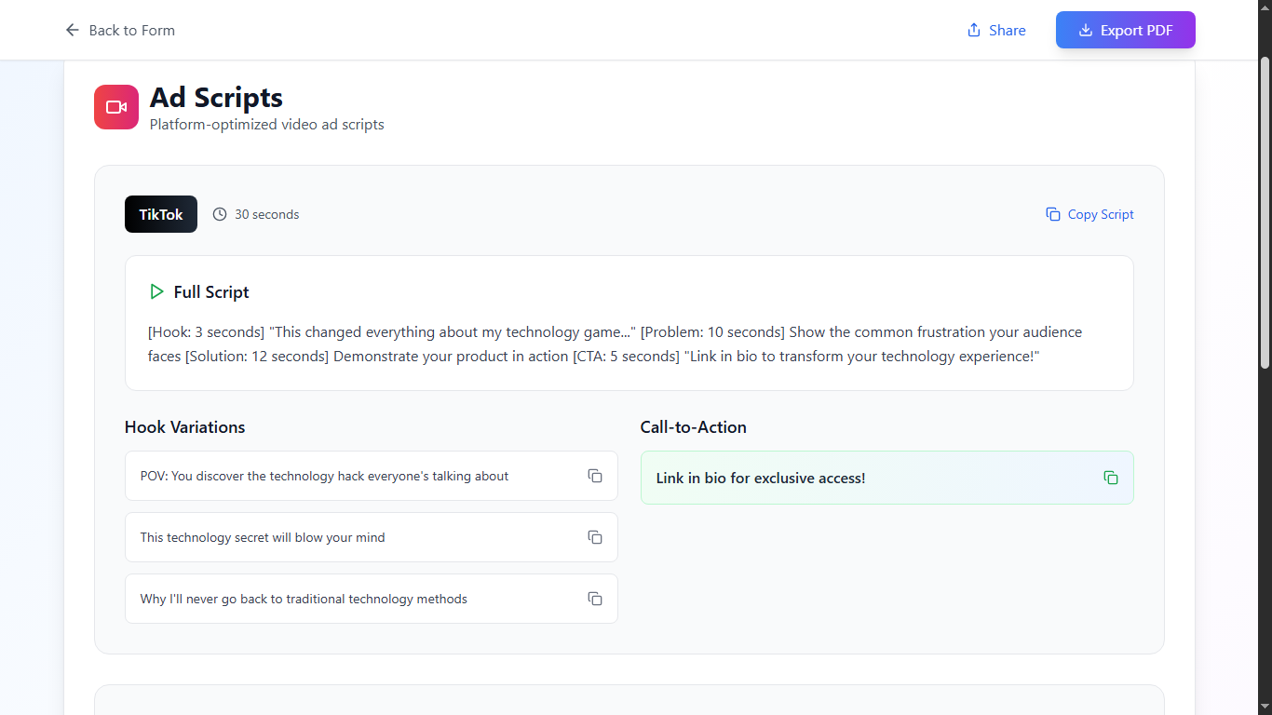Select the TikTok platform badge
This screenshot has width=1272, height=715.
[161, 214]
